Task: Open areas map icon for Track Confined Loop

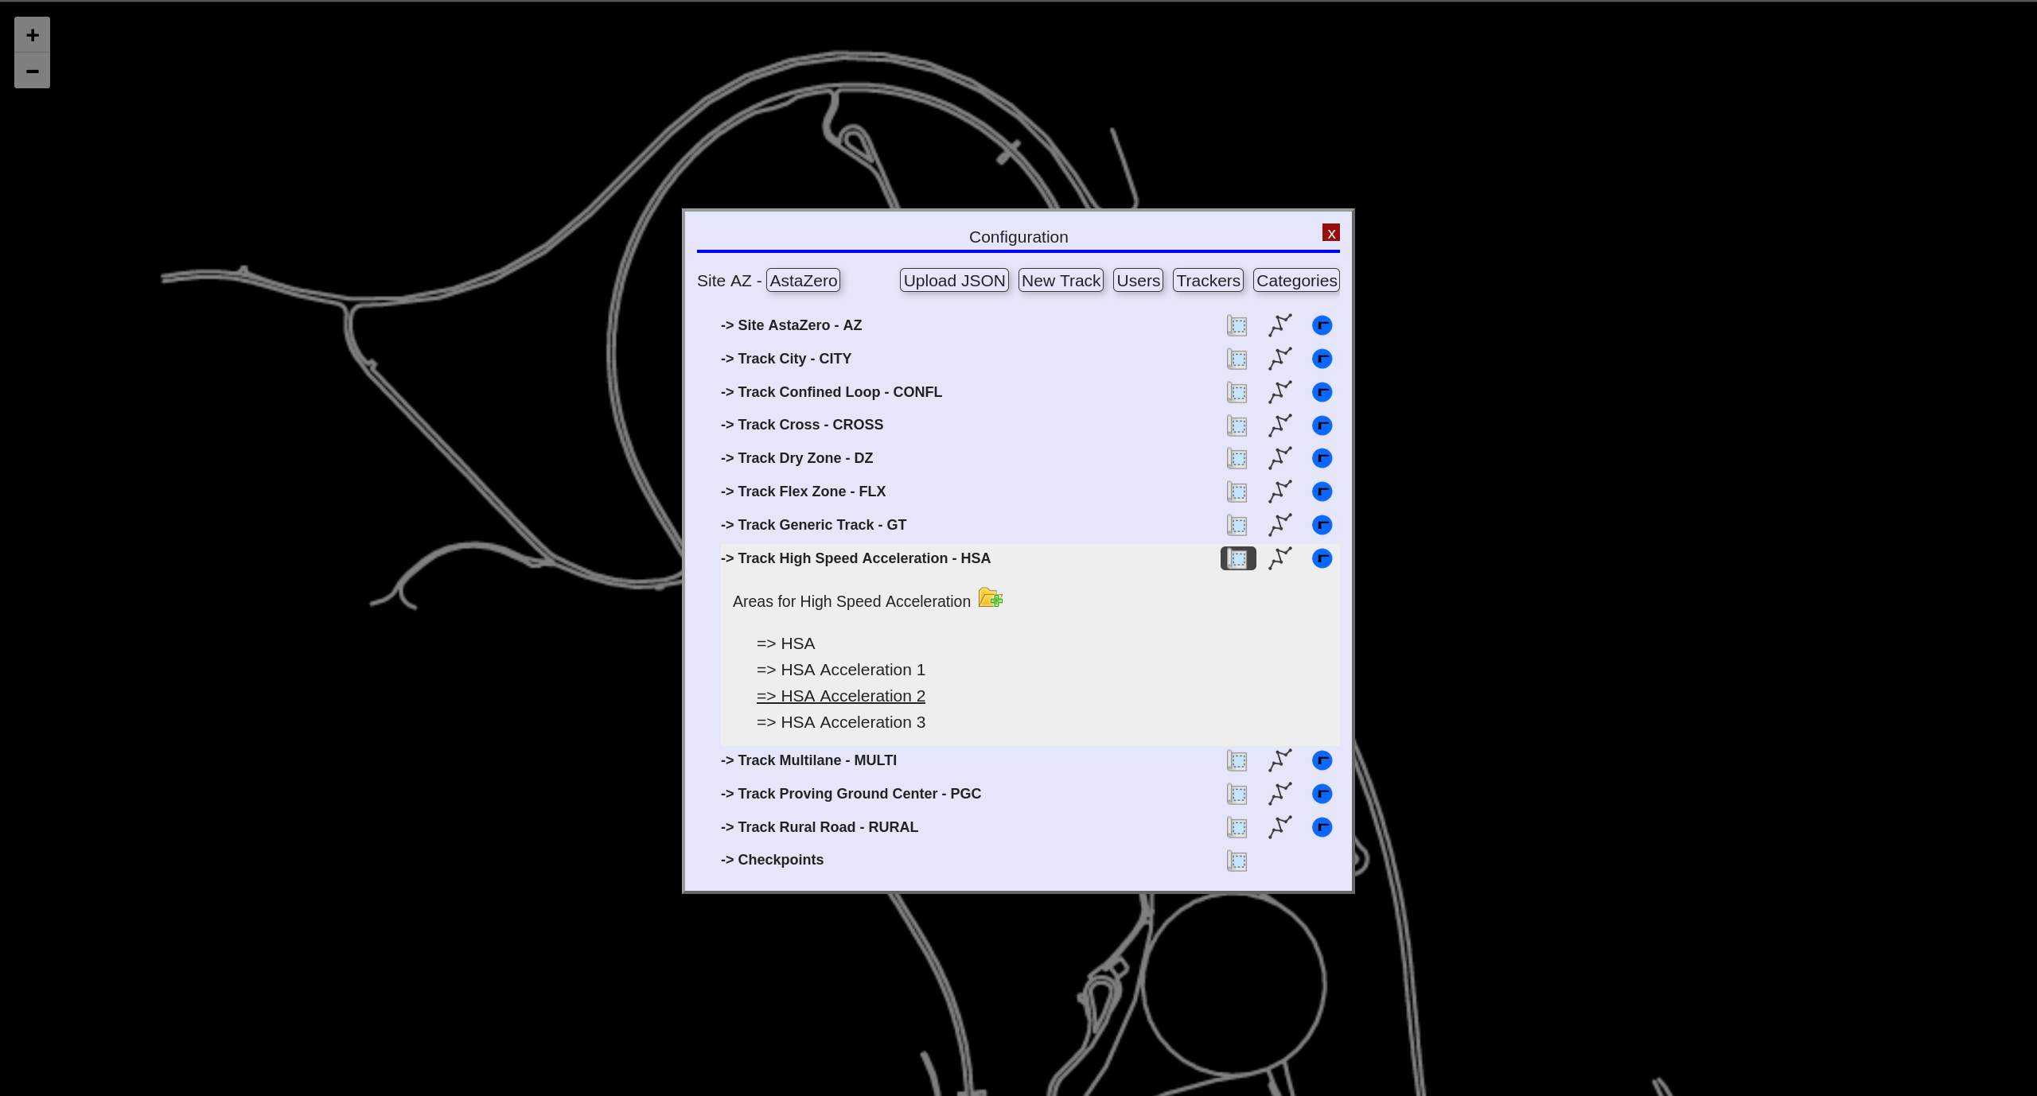Action: pyautogui.click(x=1237, y=392)
